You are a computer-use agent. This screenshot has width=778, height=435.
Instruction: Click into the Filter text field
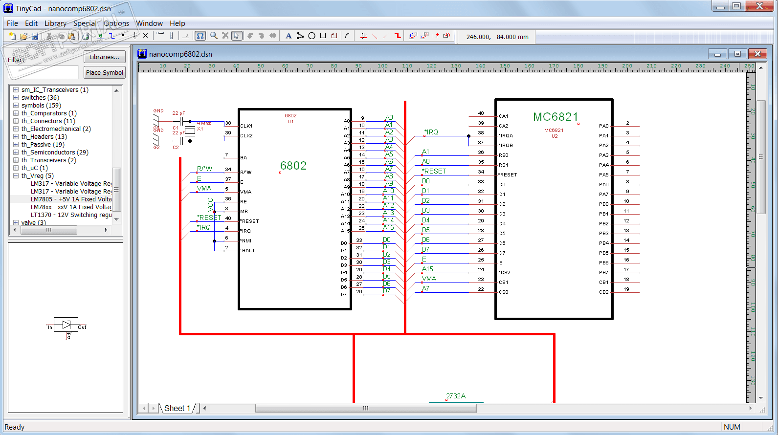[x=43, y=72]
